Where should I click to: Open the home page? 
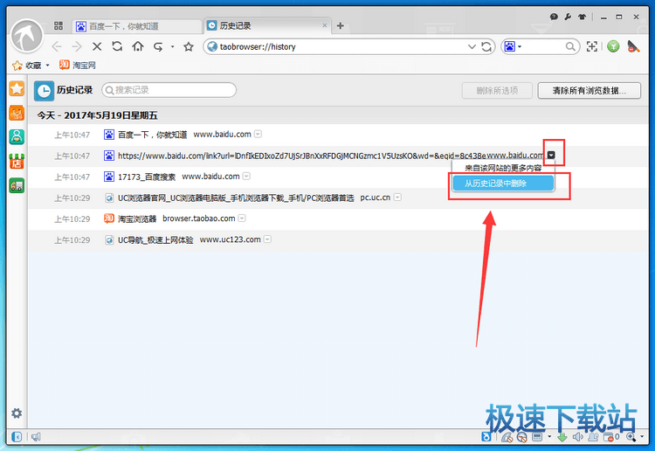pos(138,46)
